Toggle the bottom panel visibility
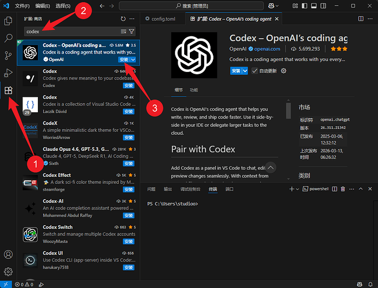Image resolution: width=378 pixels, height=288 pixels. [x=314, y=6]
